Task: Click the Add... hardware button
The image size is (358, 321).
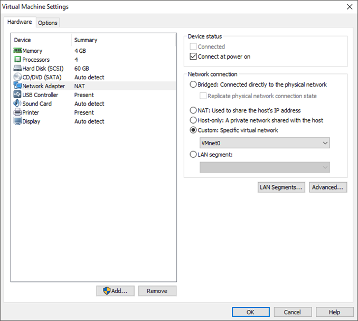Action: 115,291
